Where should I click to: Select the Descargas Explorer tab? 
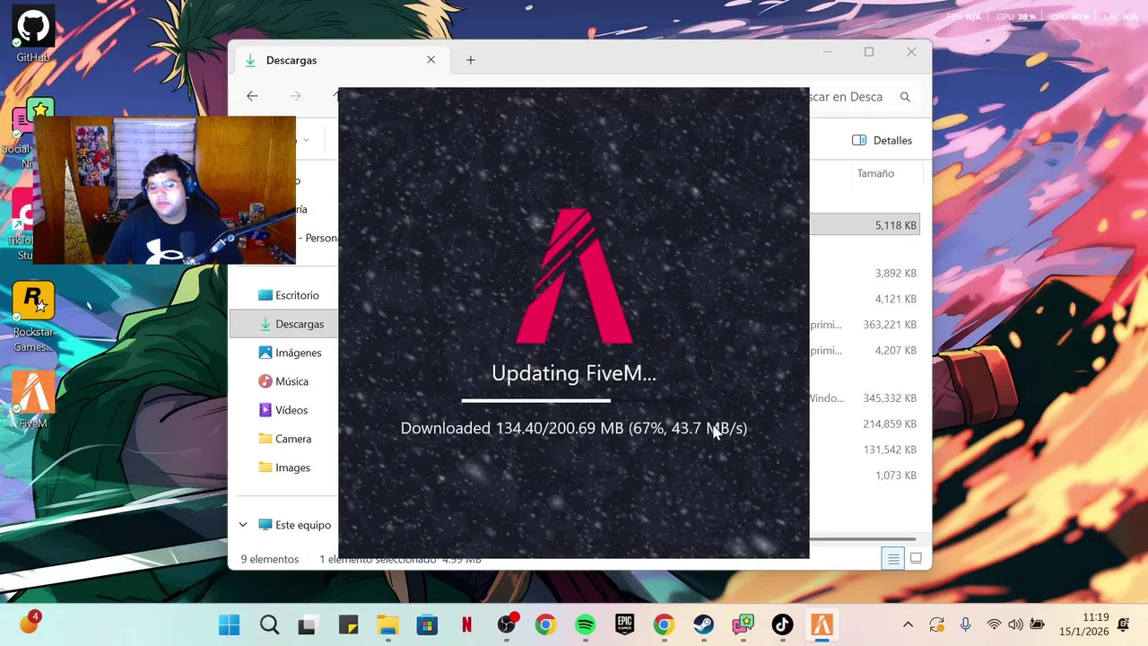[x=341, y=60]
